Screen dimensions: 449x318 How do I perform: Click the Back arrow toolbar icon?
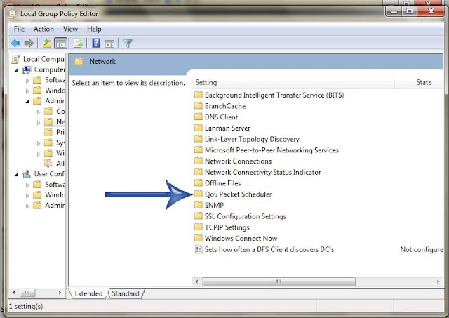click(x=15, y=44)
